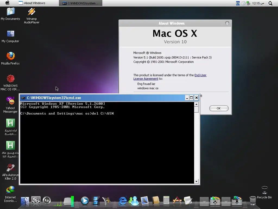Image resolution: width=278 pixels, height=209 pixels.
Task: Click the 'del C:\WIN' command prompt line
Action: coord(67,113)
